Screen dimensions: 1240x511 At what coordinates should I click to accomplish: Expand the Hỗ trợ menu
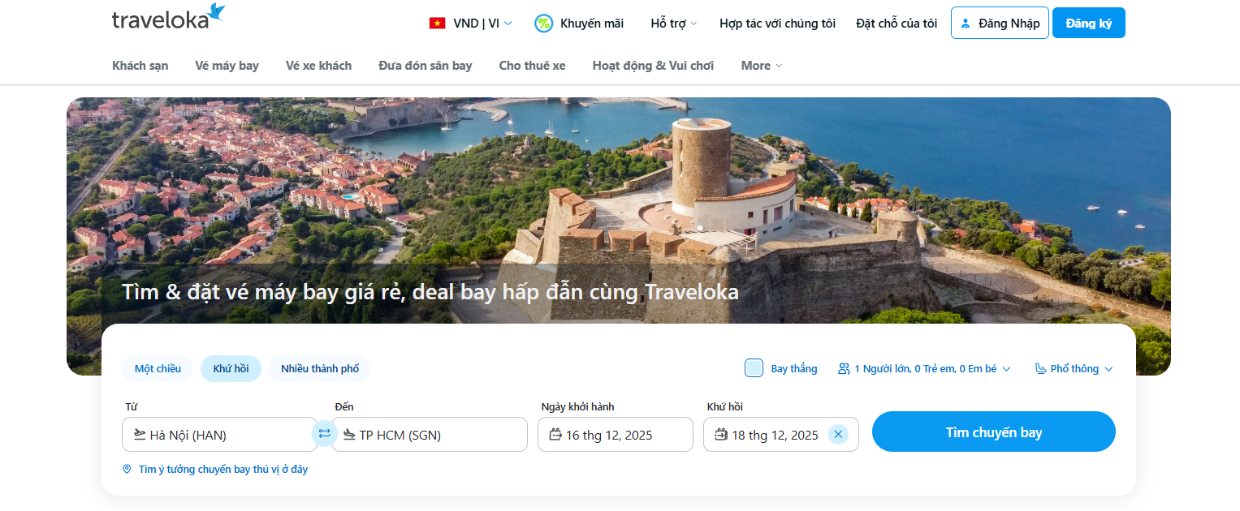coord(673,24)
